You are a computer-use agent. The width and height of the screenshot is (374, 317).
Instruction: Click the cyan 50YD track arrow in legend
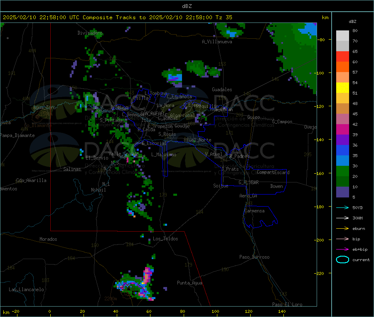point(342,207)
